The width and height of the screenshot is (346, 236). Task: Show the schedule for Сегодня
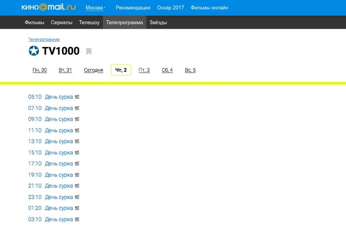point(94,70)
